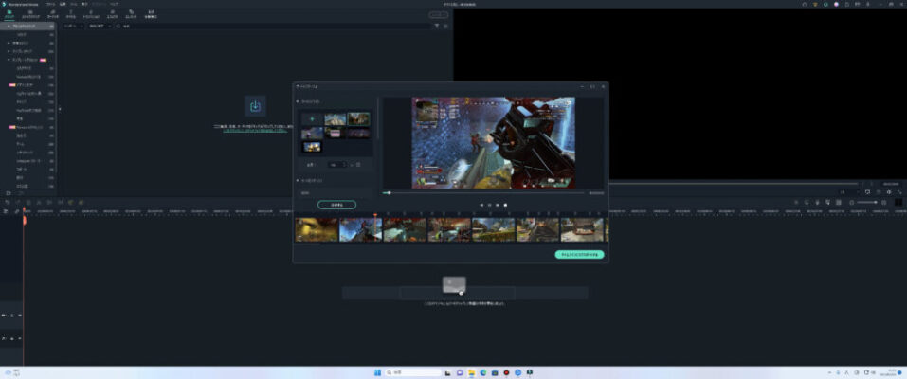Switch to the Stock Media tab
907x379 pixels.
pos(30,14)
